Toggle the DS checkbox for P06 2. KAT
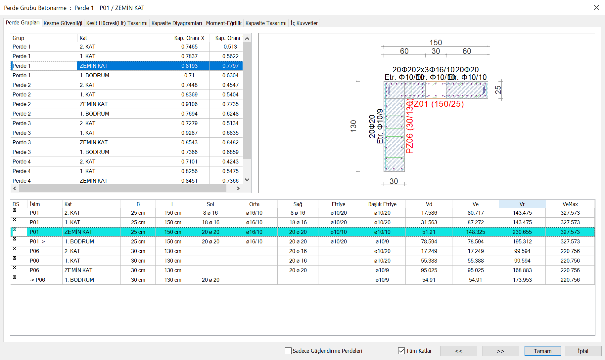The width and height of the screenshot is (605, 360). (15, 248)
